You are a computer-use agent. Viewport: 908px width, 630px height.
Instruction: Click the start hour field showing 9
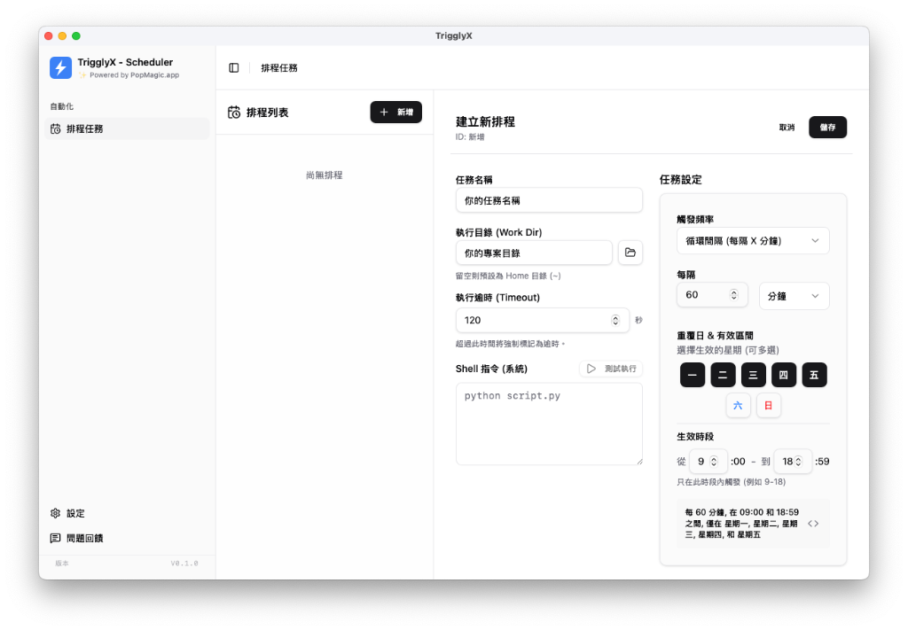708,461
